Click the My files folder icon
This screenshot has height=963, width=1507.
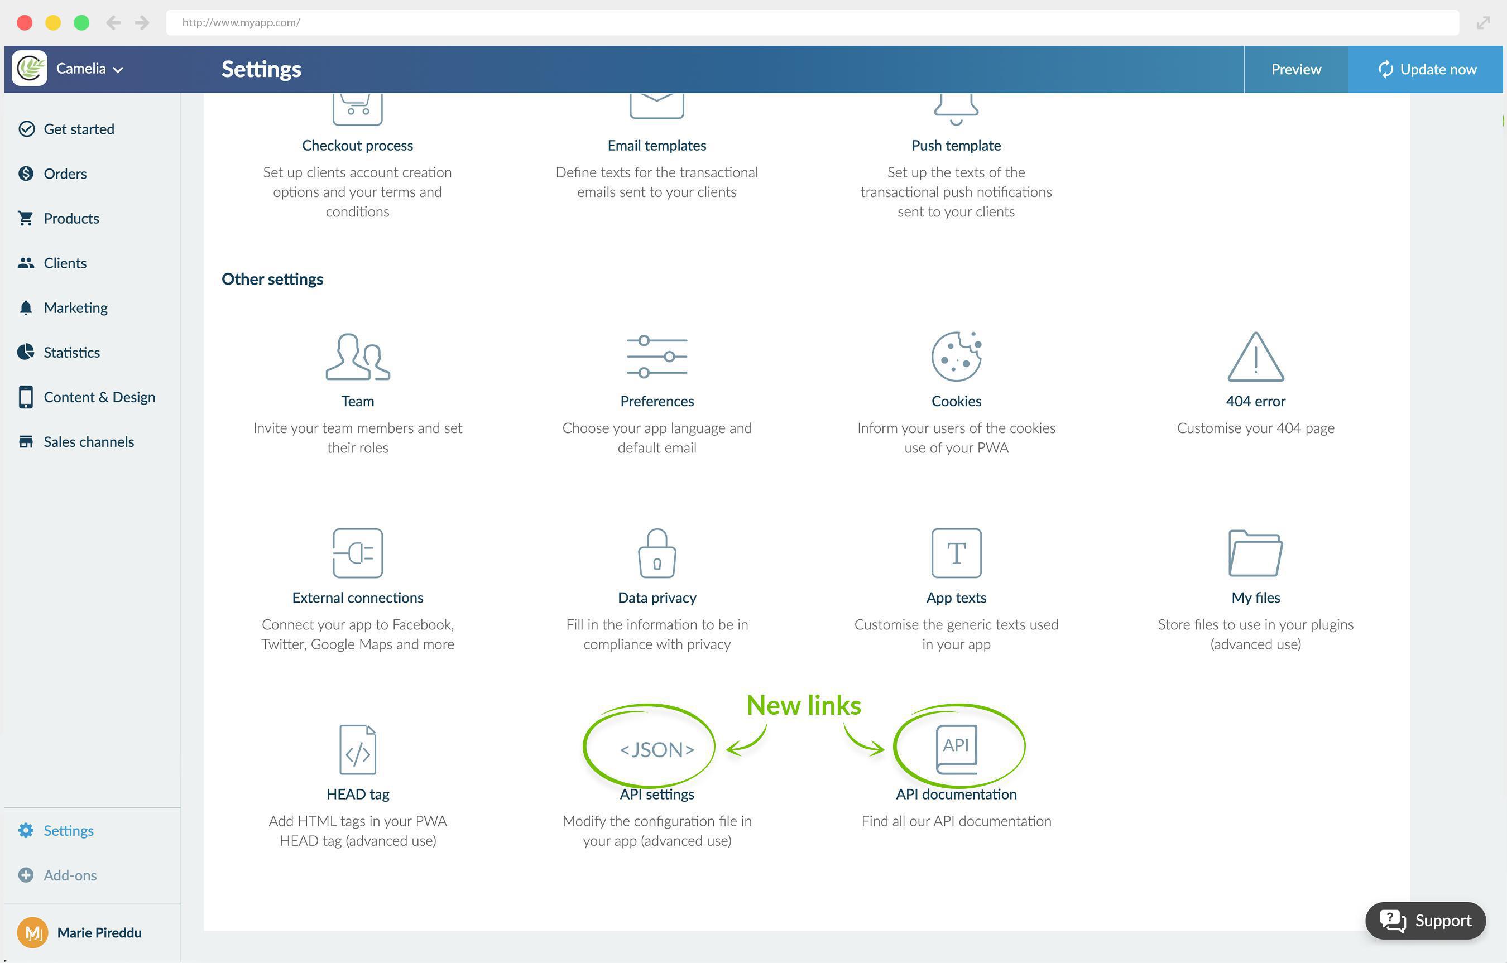[1255, 553]
